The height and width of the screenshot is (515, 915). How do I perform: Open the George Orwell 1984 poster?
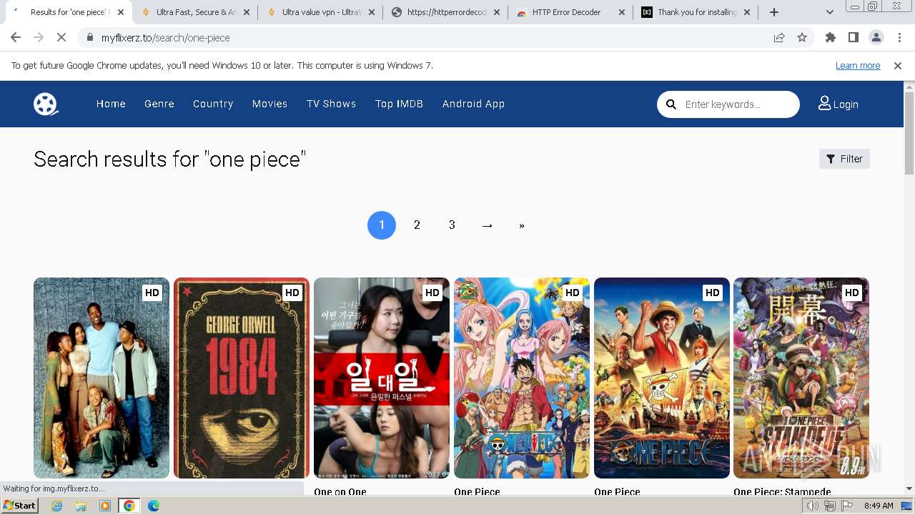242,378
